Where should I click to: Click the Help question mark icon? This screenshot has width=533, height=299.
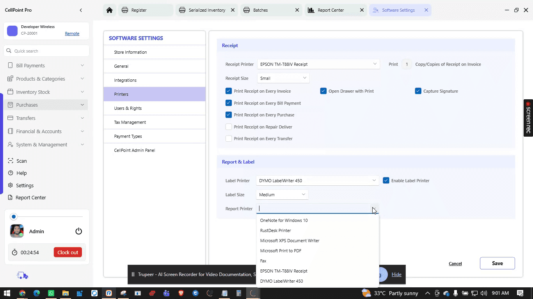point(11,173)
